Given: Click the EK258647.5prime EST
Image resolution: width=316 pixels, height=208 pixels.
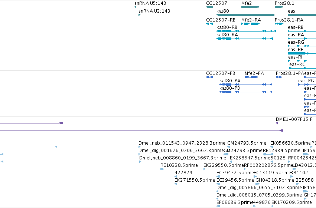Looking at the screenshot, I should [231, 162].
